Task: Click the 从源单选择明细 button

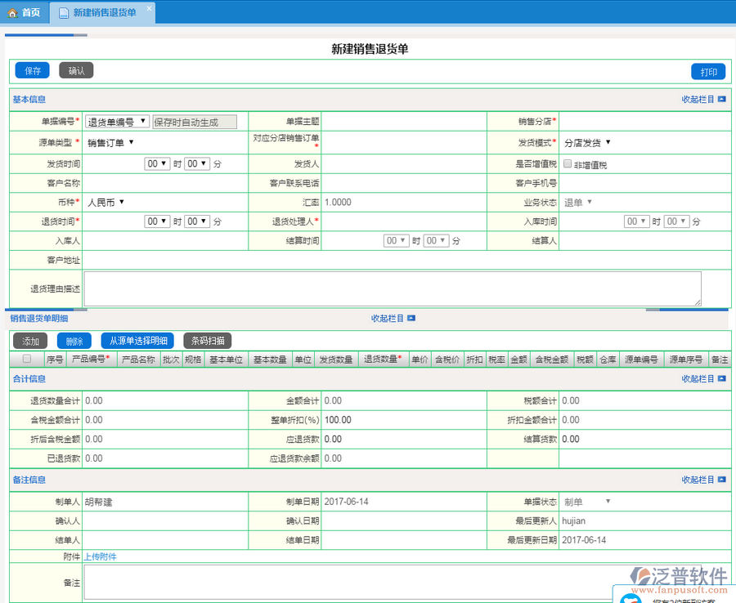Action: 137,341
